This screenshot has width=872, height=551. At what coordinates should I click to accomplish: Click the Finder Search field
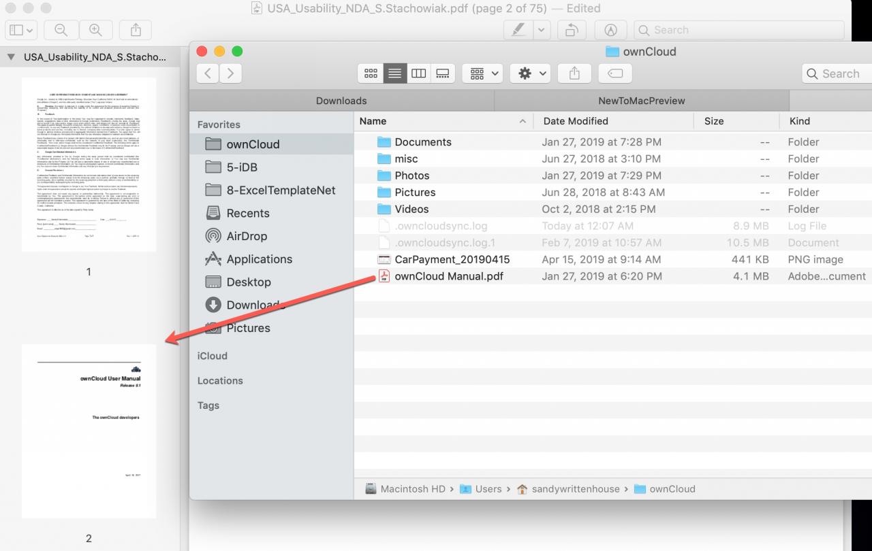[838, 73]
